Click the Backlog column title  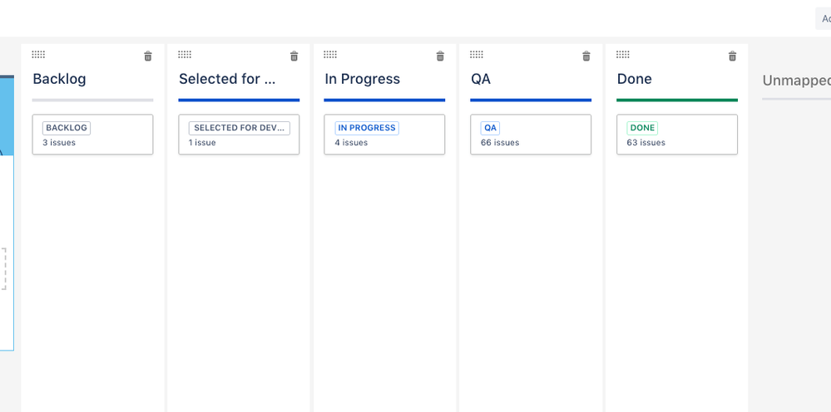pos(59,80)
